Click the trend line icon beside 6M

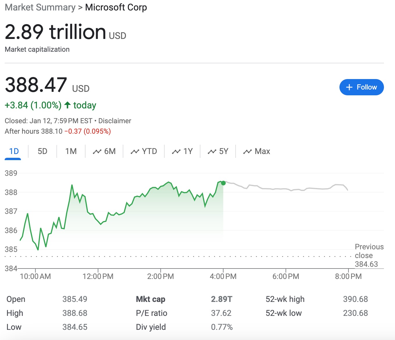point(97,152)
